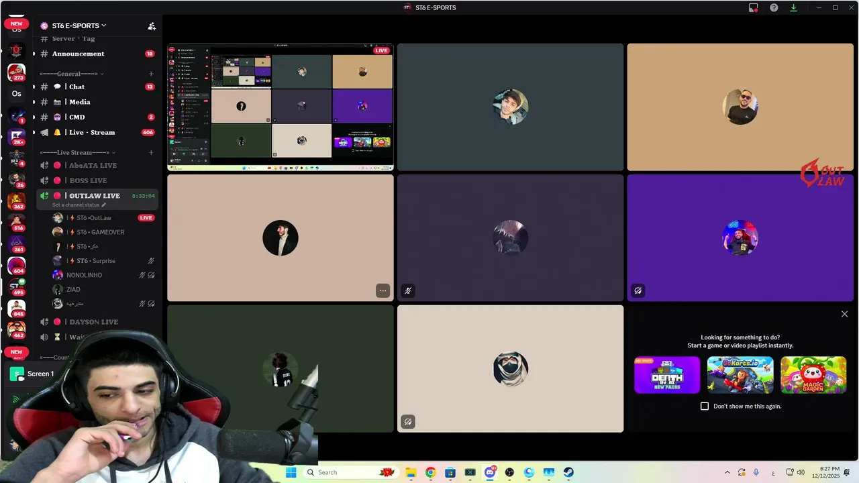
Task: Click the green download update arrow icon
Action: 793,7
